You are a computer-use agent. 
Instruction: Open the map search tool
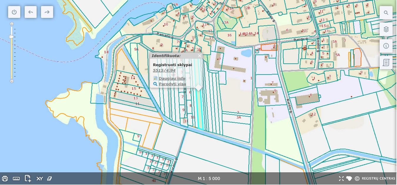(x=386, y=13)
